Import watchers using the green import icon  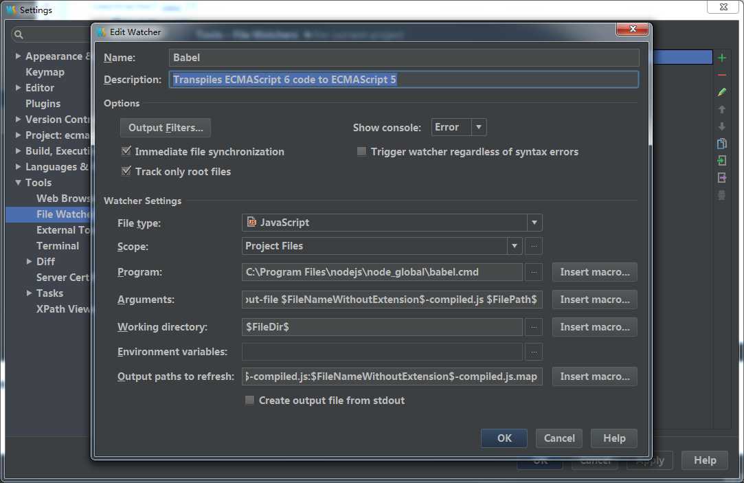(722, 160)
